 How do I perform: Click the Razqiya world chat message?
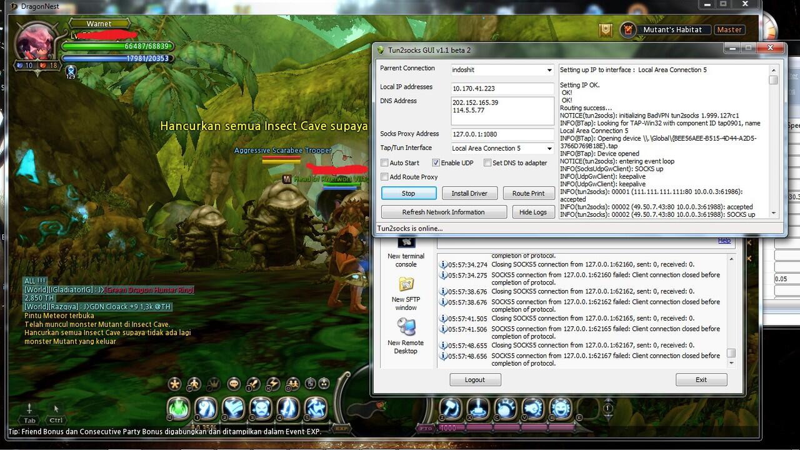tap(97, 307)
